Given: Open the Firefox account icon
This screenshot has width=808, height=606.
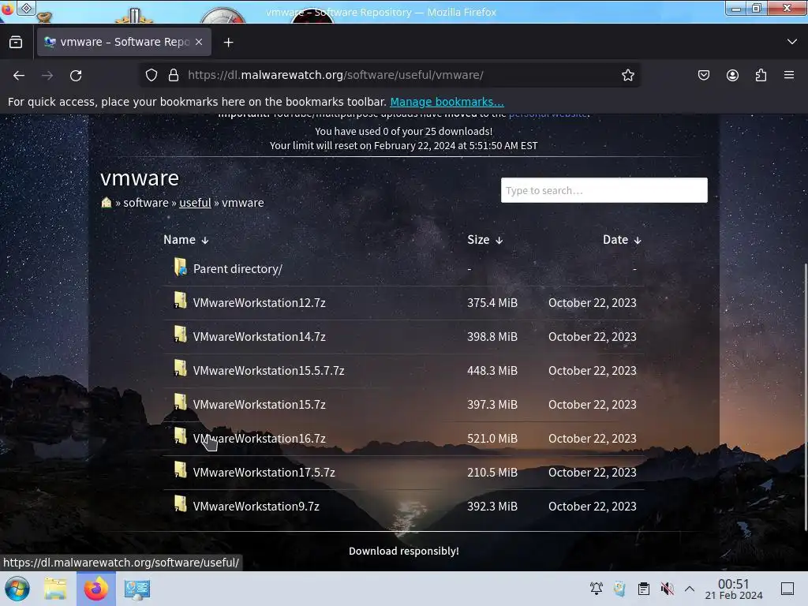Looking at the screenshot, I should 732,75.
